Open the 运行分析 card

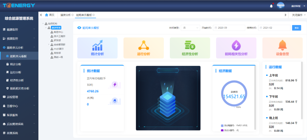pos(144,48)
